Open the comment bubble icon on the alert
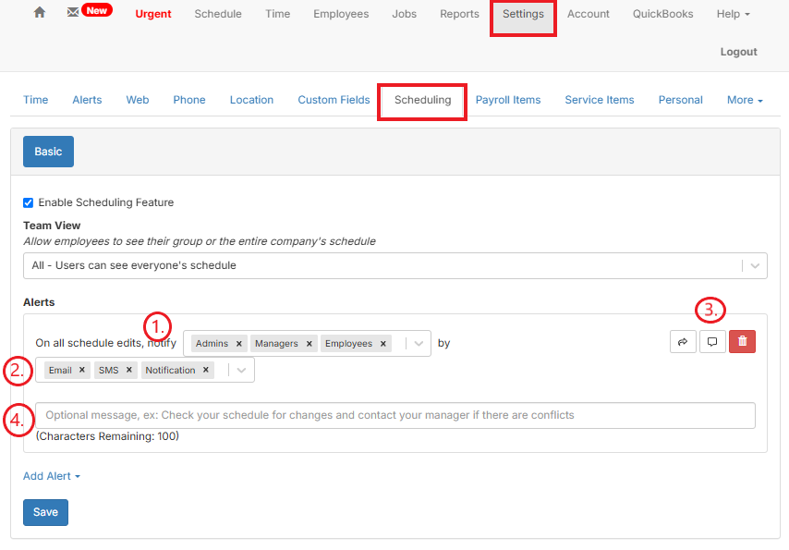This screenshot has height=550, width=789. tap(712, 341)
